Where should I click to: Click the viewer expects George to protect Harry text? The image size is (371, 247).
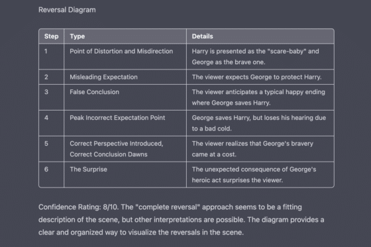257,77
